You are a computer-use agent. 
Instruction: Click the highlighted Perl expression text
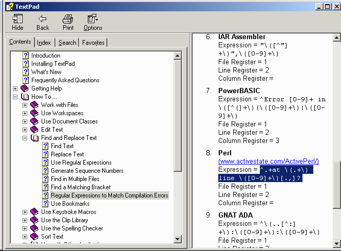(266, 174)
